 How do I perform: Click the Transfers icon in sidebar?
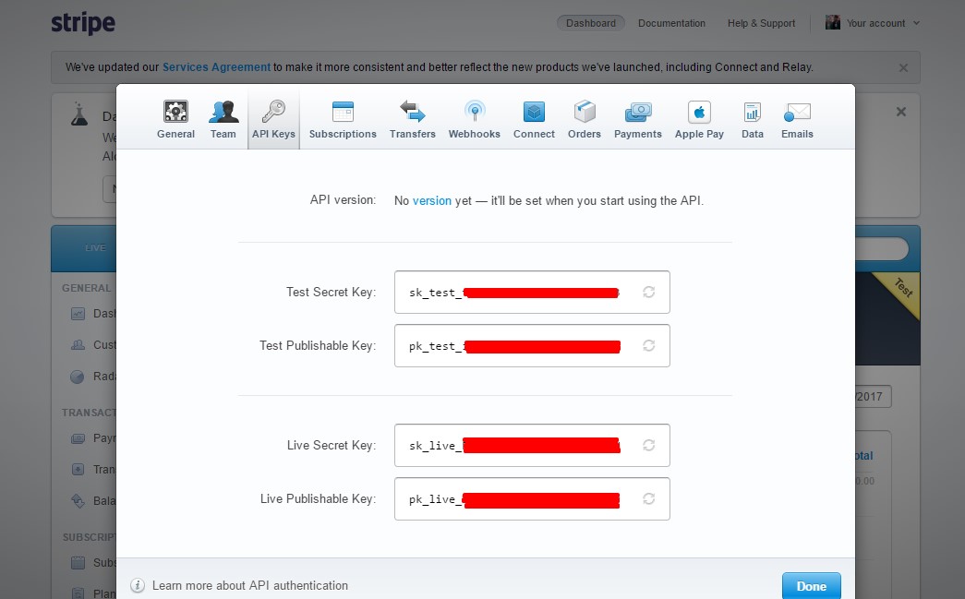point(78,469)
